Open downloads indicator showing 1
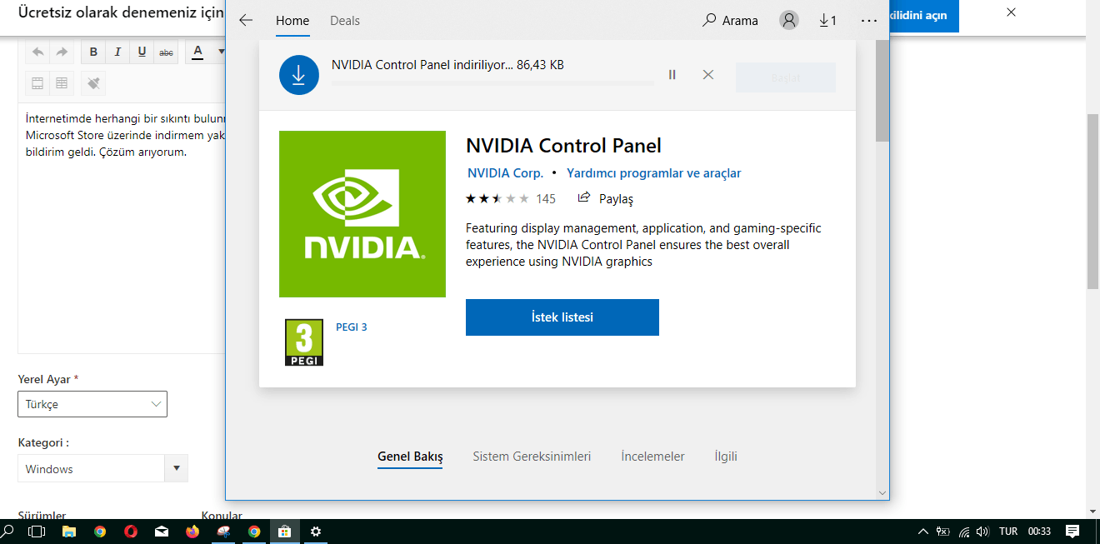Image resolution: width=1100 pixels, height=544 pixels. click(827, 20)
